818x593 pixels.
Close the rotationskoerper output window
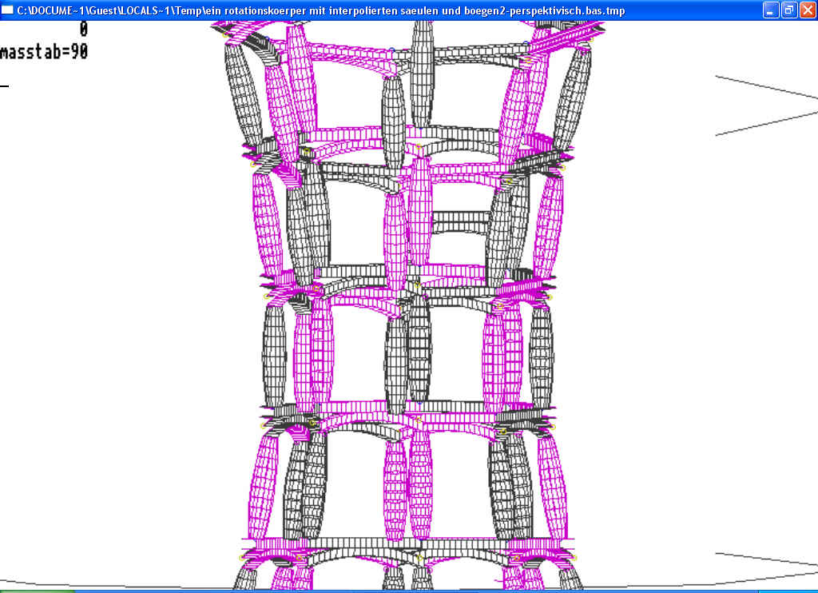coord(808,10)
